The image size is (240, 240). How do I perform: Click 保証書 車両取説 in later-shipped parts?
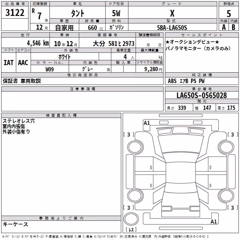(22, 81)
